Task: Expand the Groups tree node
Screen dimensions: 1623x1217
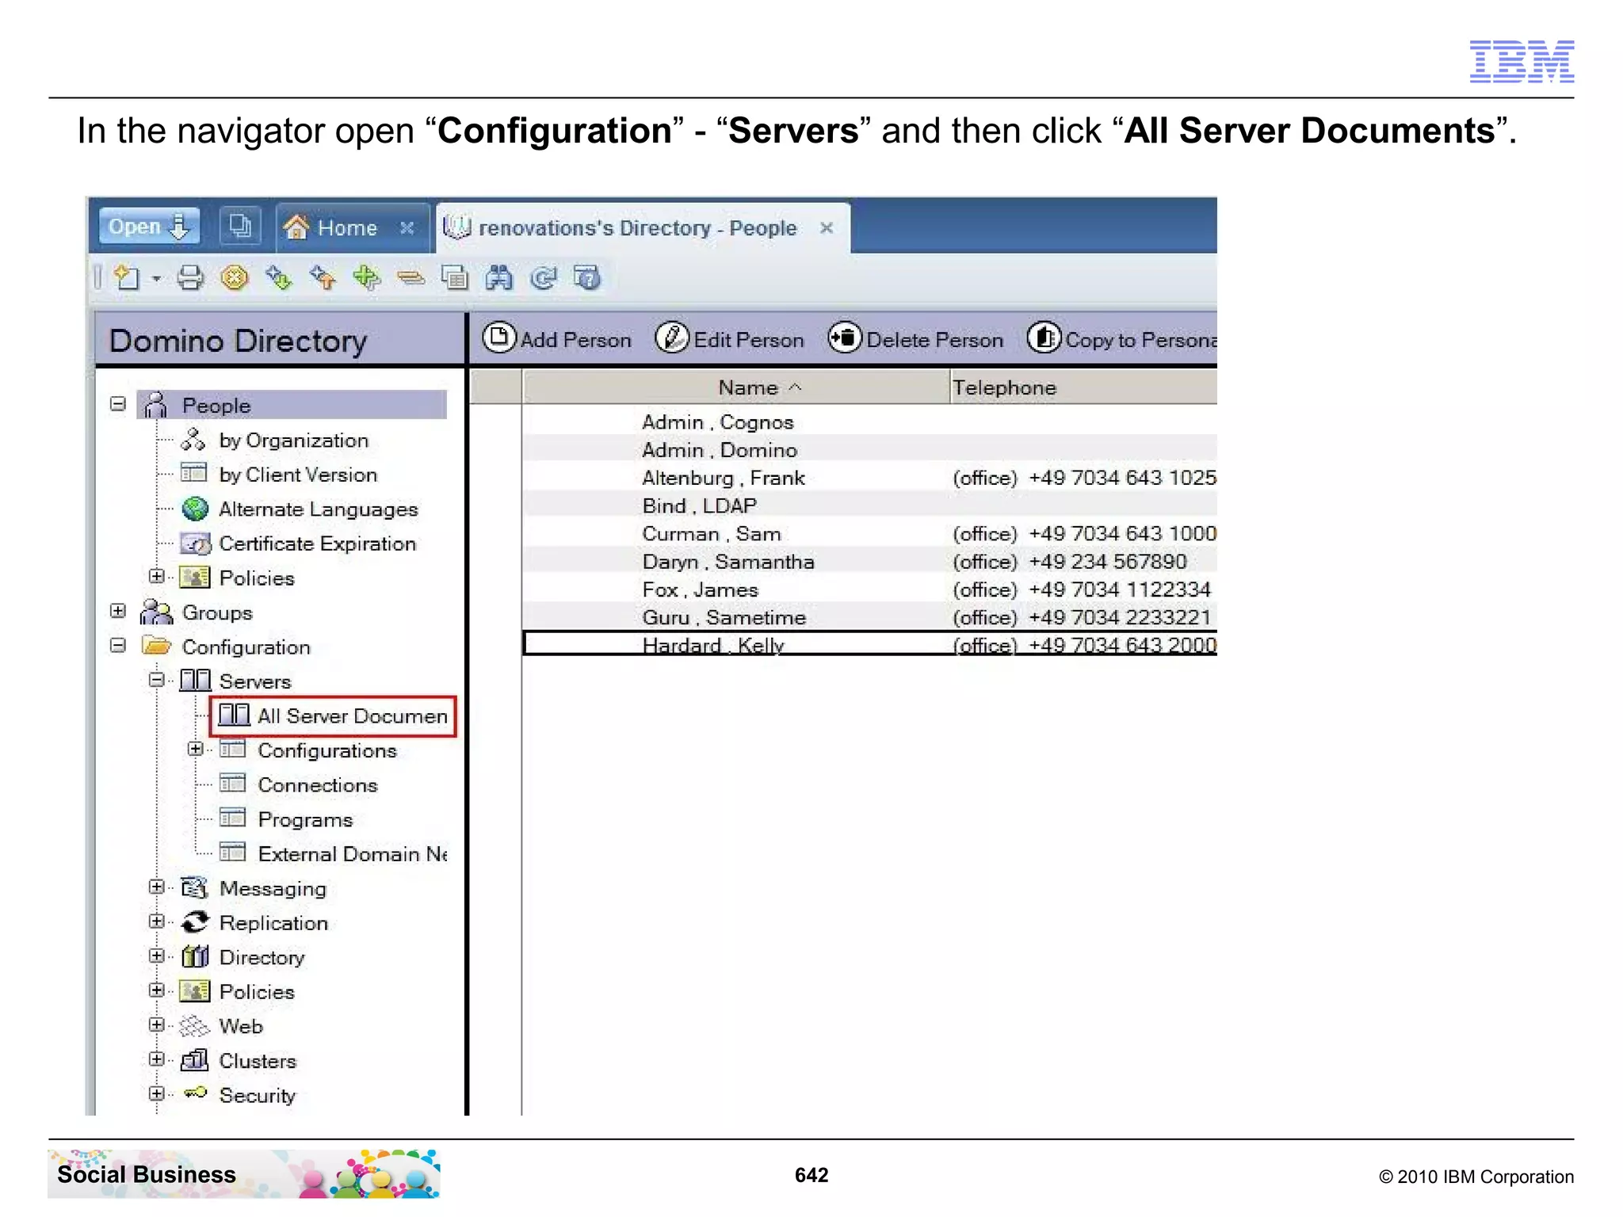Action: click(118, 611)
